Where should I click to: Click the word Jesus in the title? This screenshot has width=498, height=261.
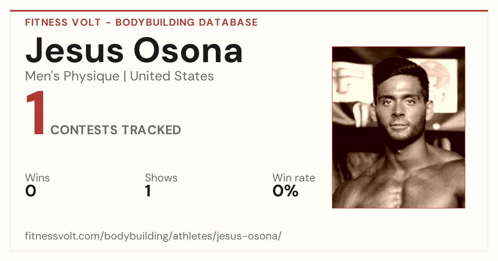point(74,50)
